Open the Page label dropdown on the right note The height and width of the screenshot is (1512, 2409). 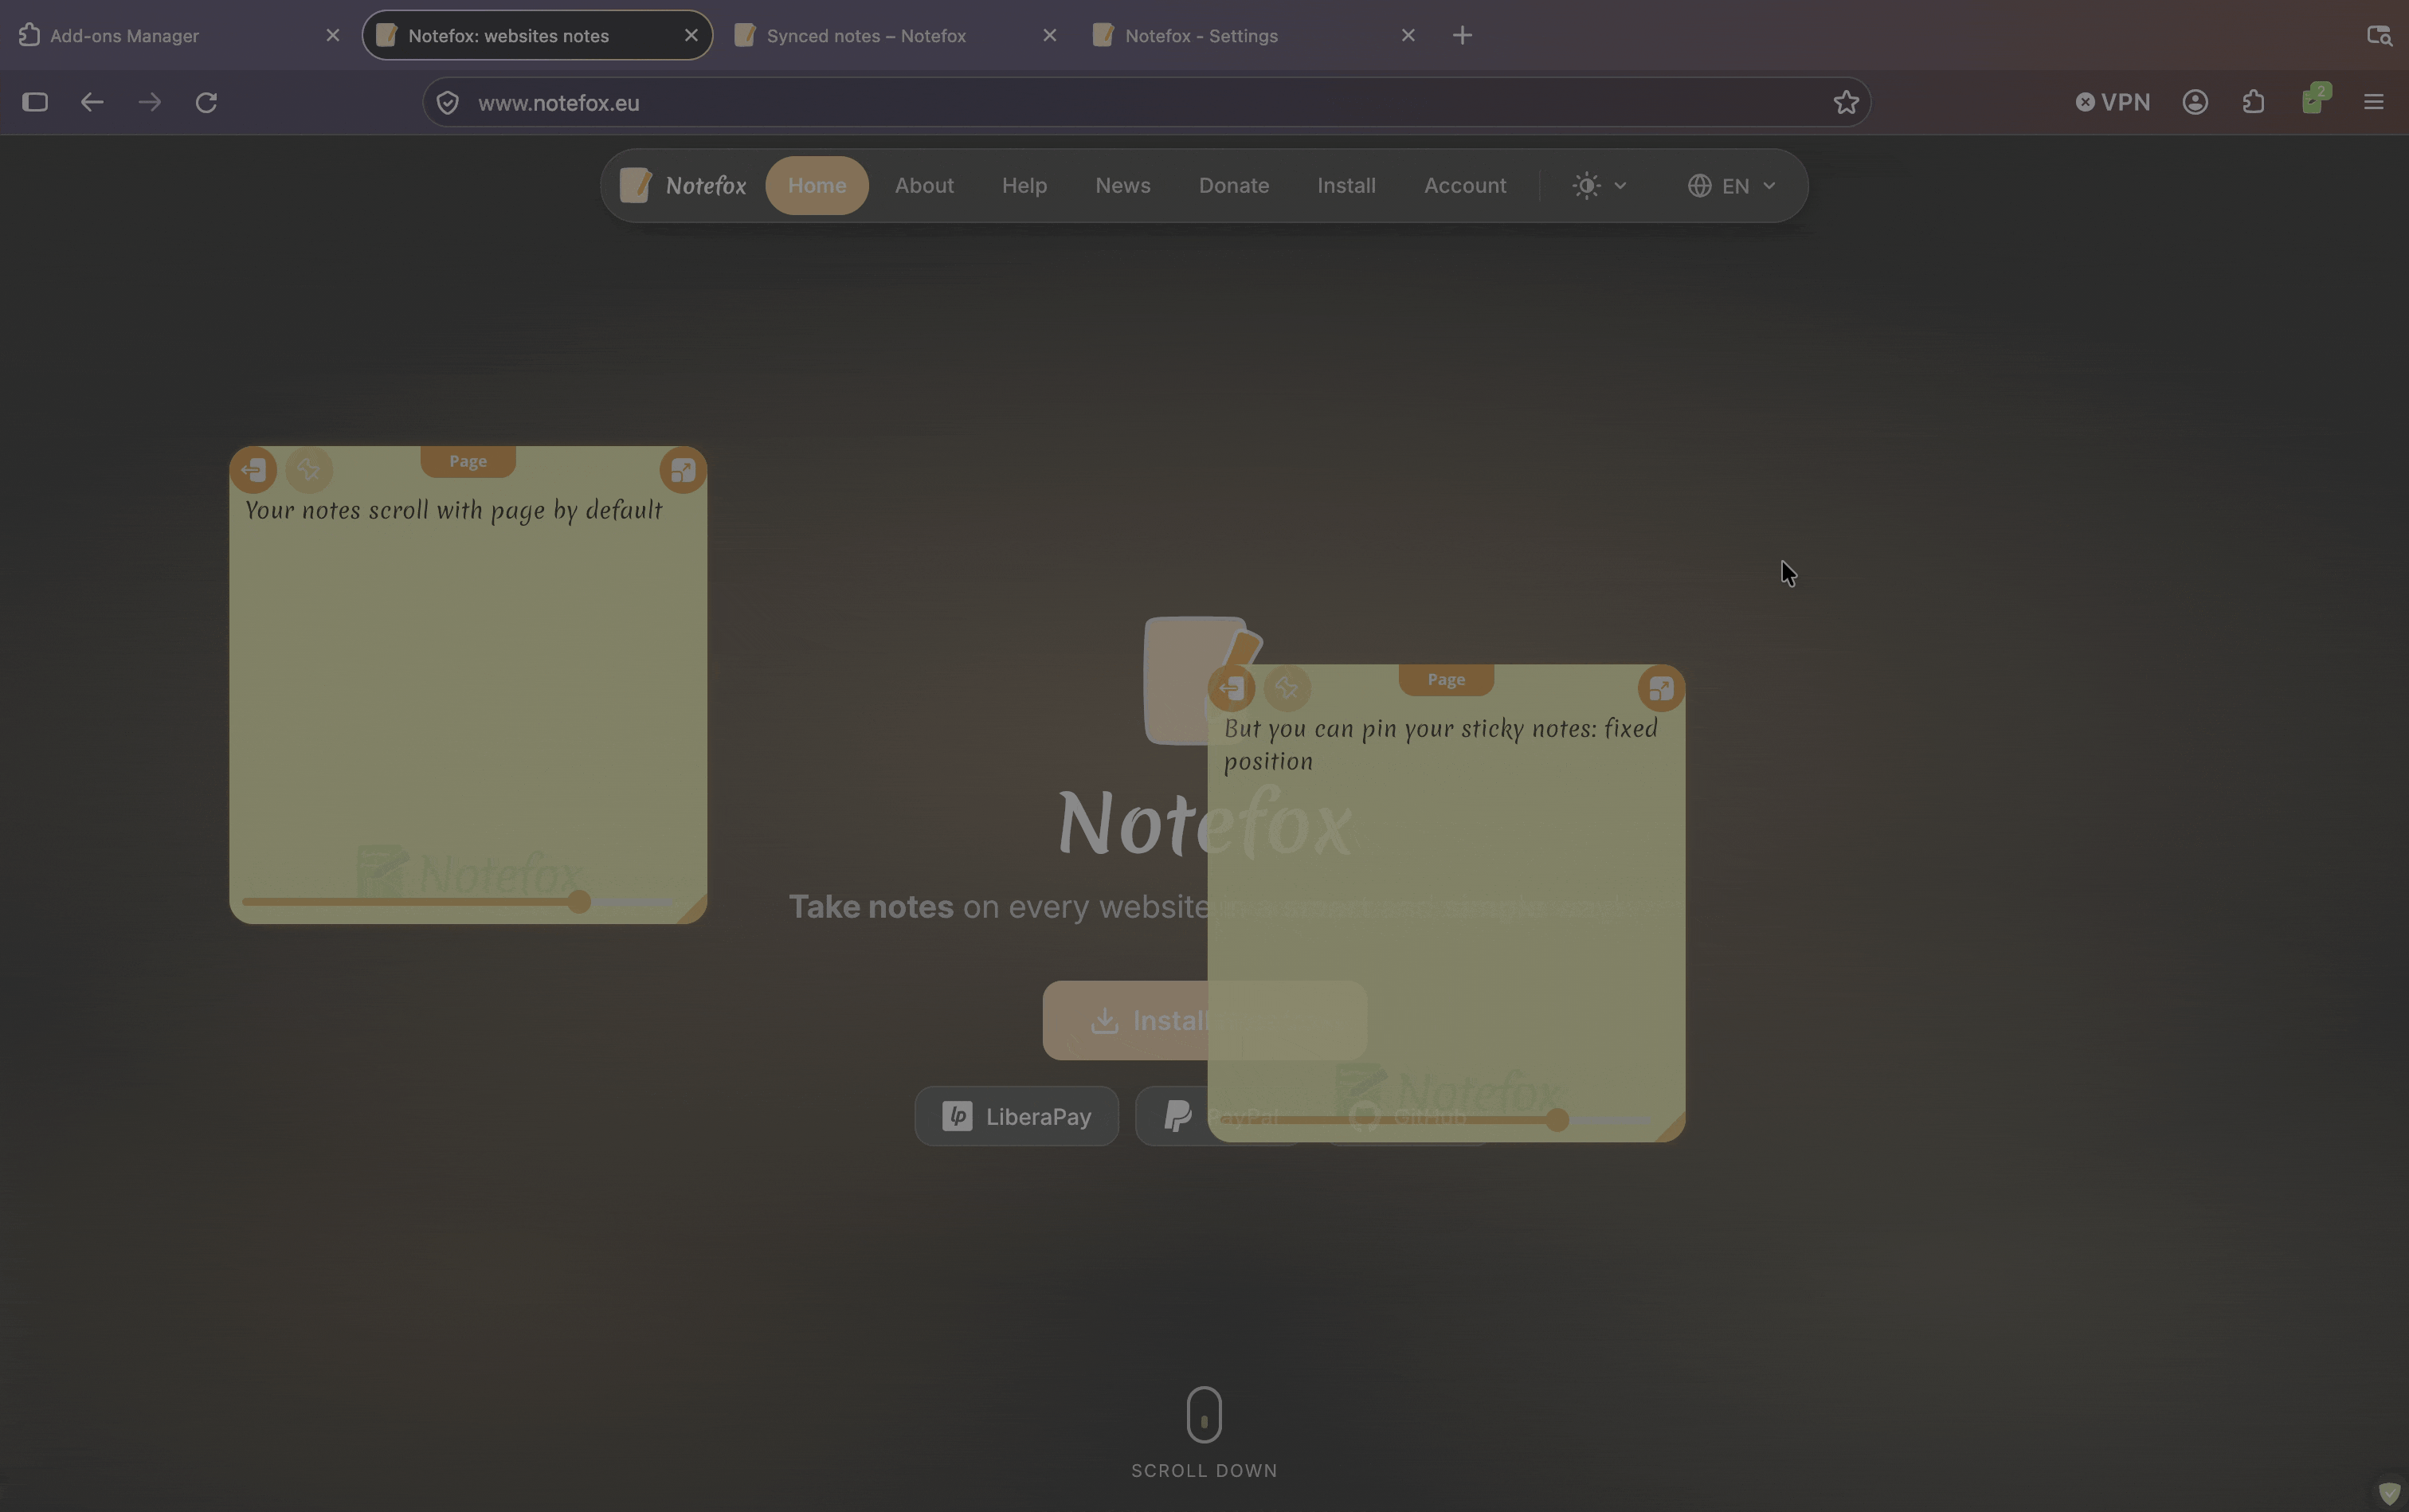point(1446,679)
